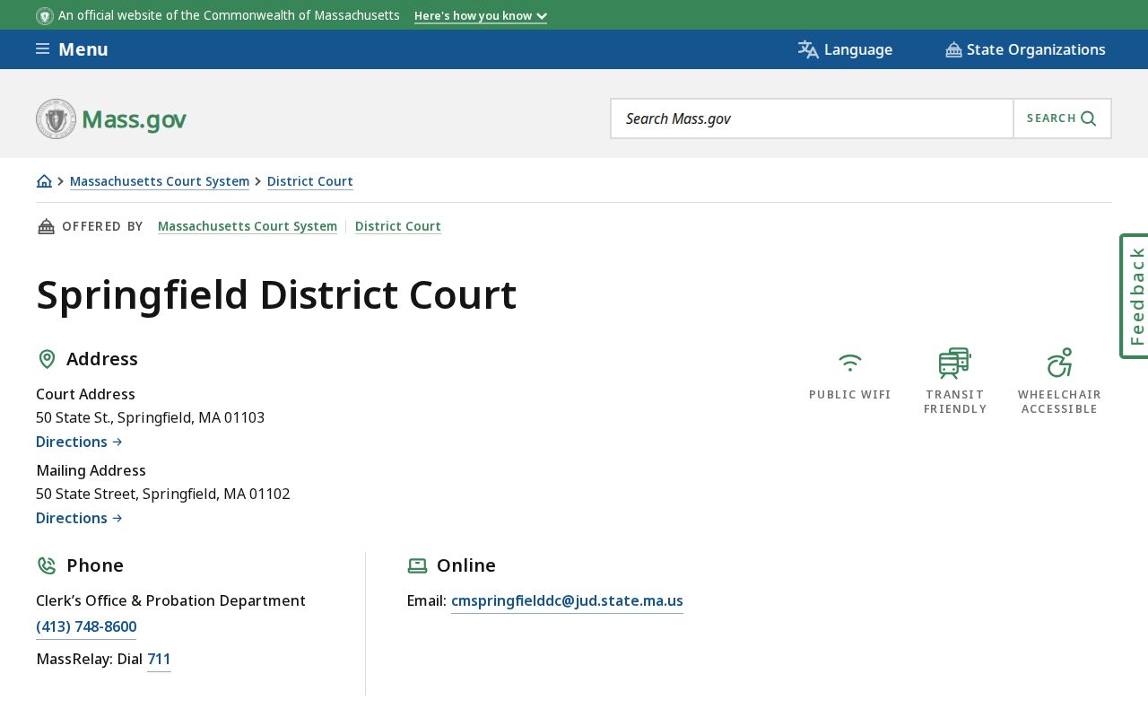Viewport: 1148px width, 718px height.
Task: Click the Online laptop icon
Action: coord(417,565)
